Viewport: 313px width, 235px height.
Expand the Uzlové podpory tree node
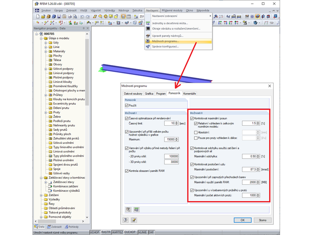[x=46, y=69]
